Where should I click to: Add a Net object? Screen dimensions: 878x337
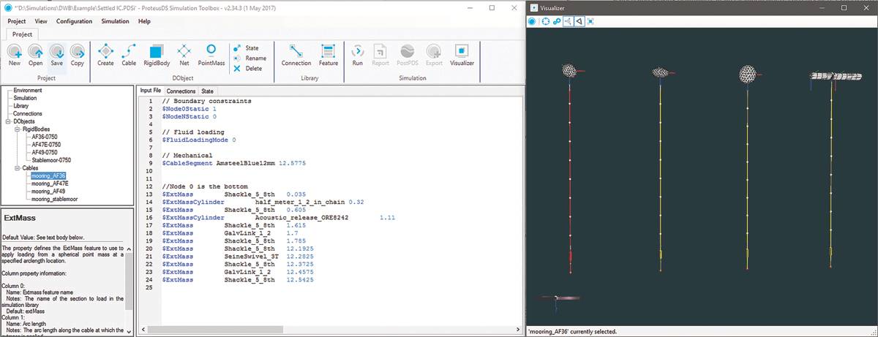coord(184,56)
